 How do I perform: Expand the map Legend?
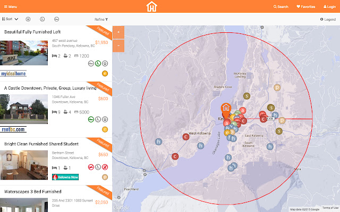(328, 19)
